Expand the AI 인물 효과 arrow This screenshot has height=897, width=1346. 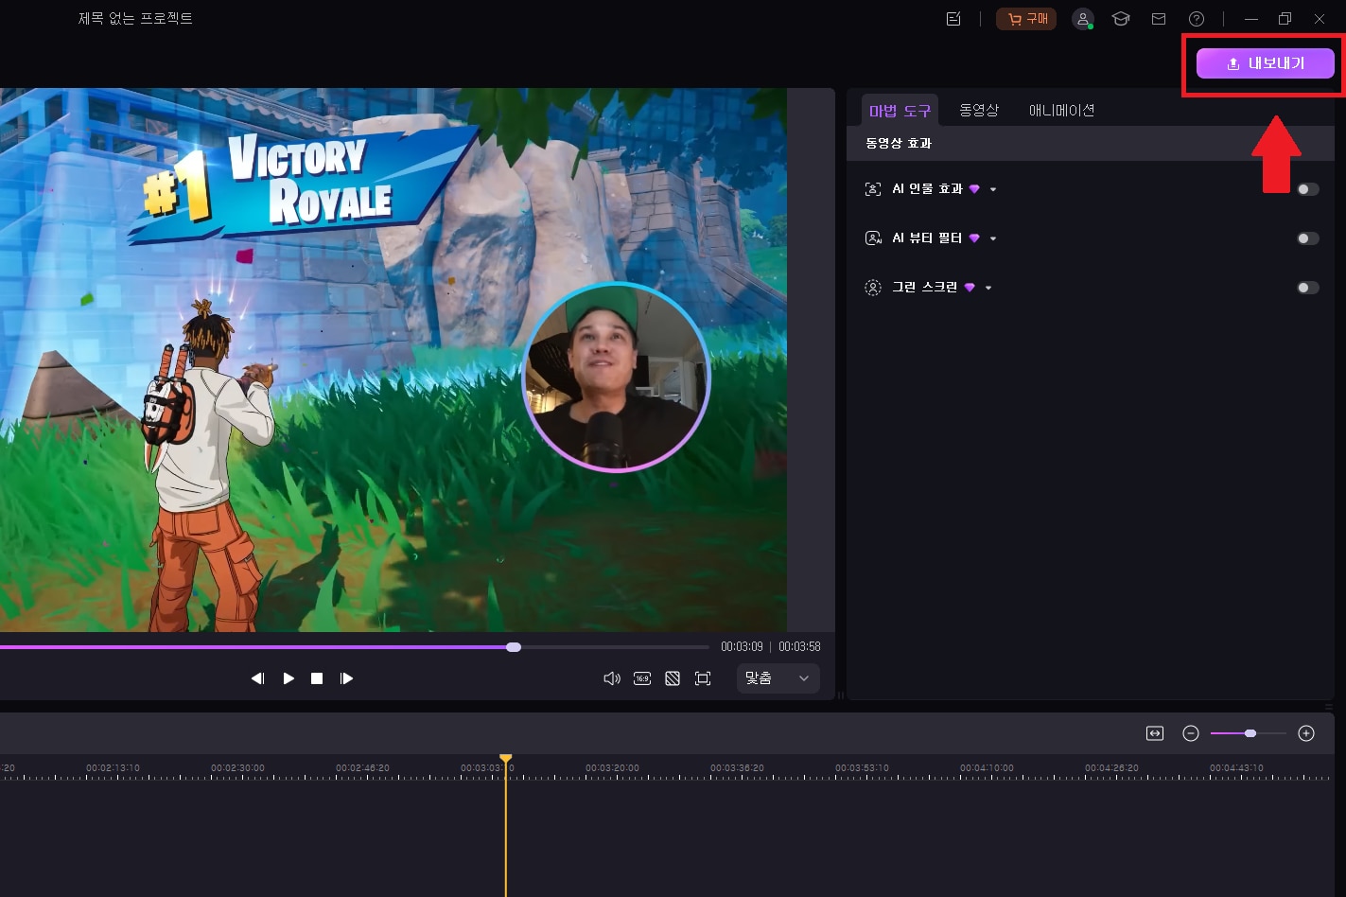[x=993, y=190]
